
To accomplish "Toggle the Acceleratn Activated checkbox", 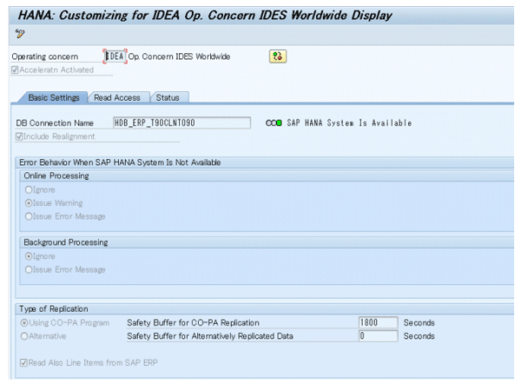I will [14, 70].
